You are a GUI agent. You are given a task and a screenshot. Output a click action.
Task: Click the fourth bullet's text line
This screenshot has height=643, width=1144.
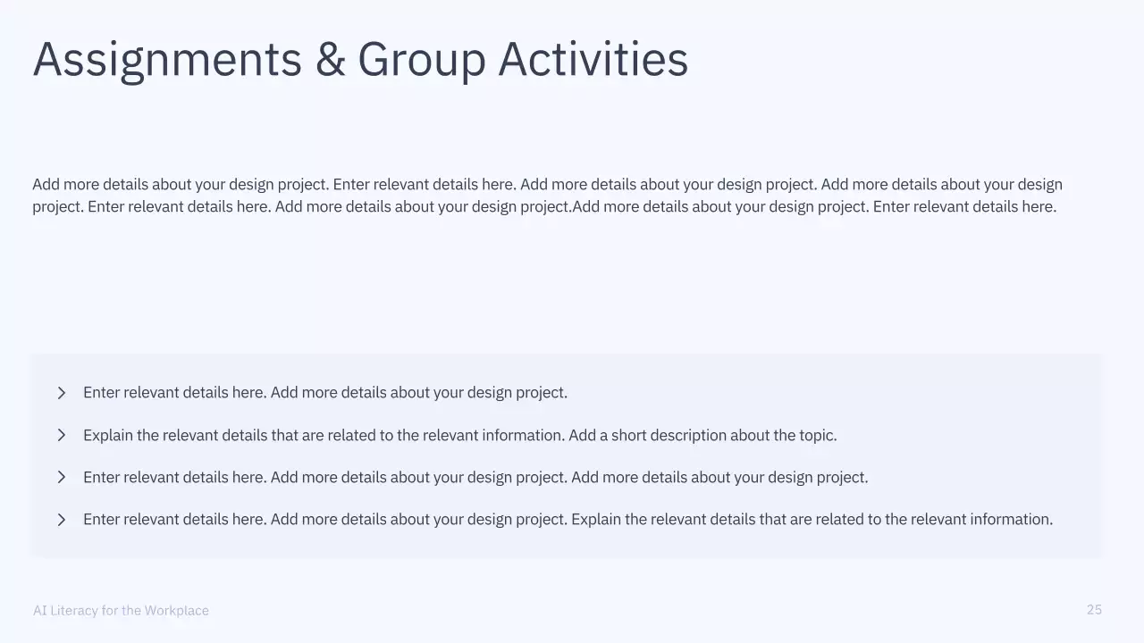(x=568, y=520)
